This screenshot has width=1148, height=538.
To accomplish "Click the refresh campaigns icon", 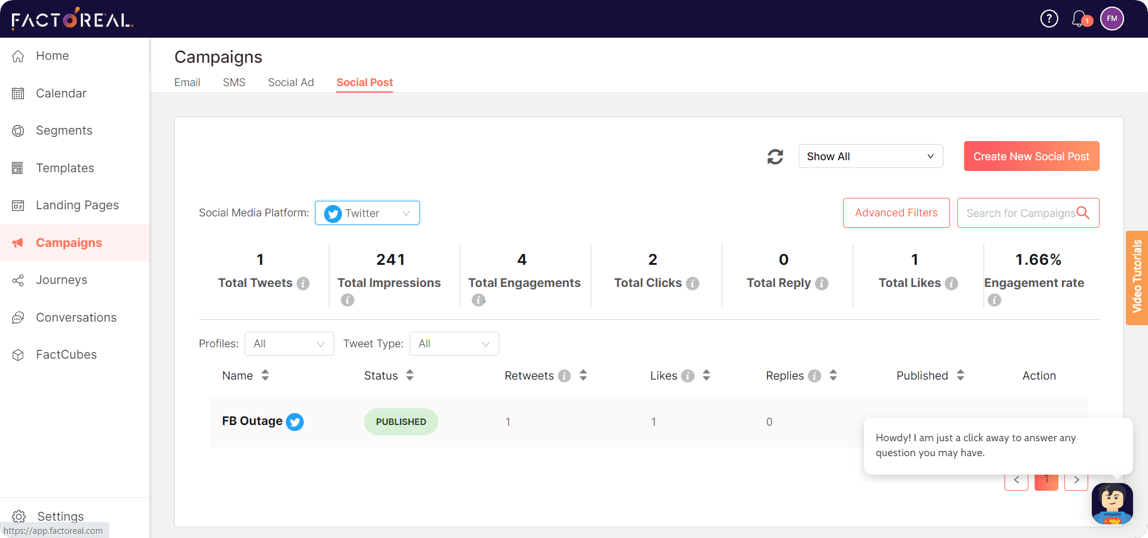I will 775,157.
